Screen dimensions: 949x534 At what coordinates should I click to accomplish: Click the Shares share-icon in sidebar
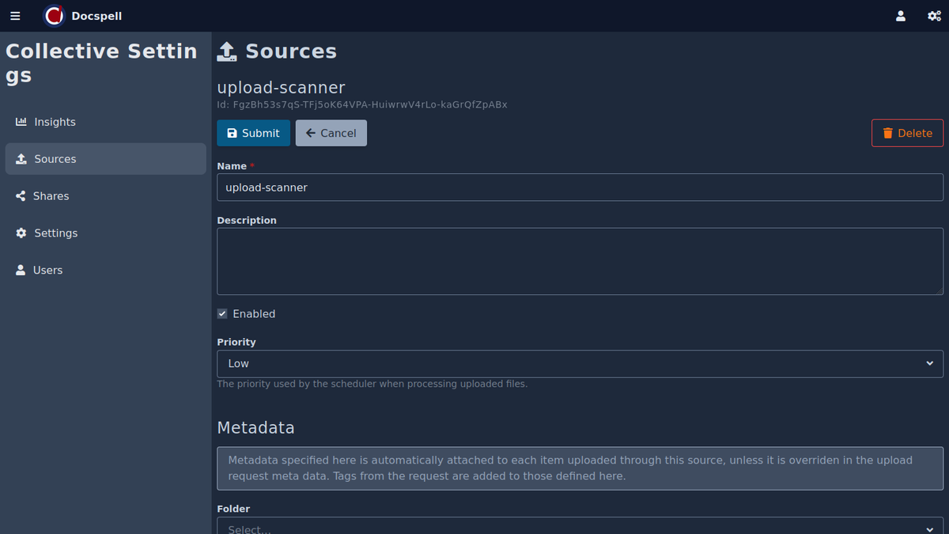tap(21, 196)
